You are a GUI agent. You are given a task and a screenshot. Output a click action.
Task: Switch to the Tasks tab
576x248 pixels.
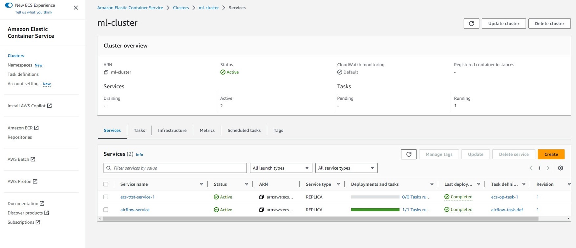point(139,130)
